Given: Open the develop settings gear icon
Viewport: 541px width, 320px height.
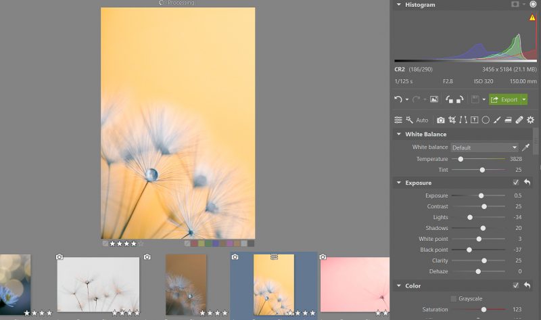Looking at the screenshot, I should point(530,120).
